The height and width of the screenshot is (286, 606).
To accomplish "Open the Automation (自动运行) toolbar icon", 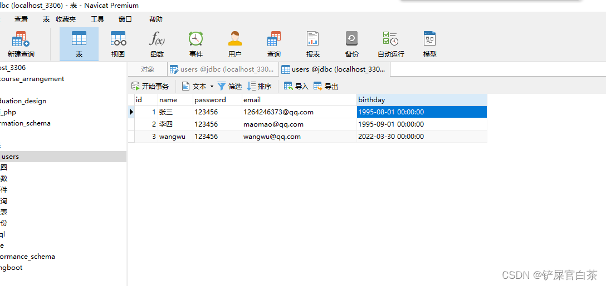I will 391,44.
